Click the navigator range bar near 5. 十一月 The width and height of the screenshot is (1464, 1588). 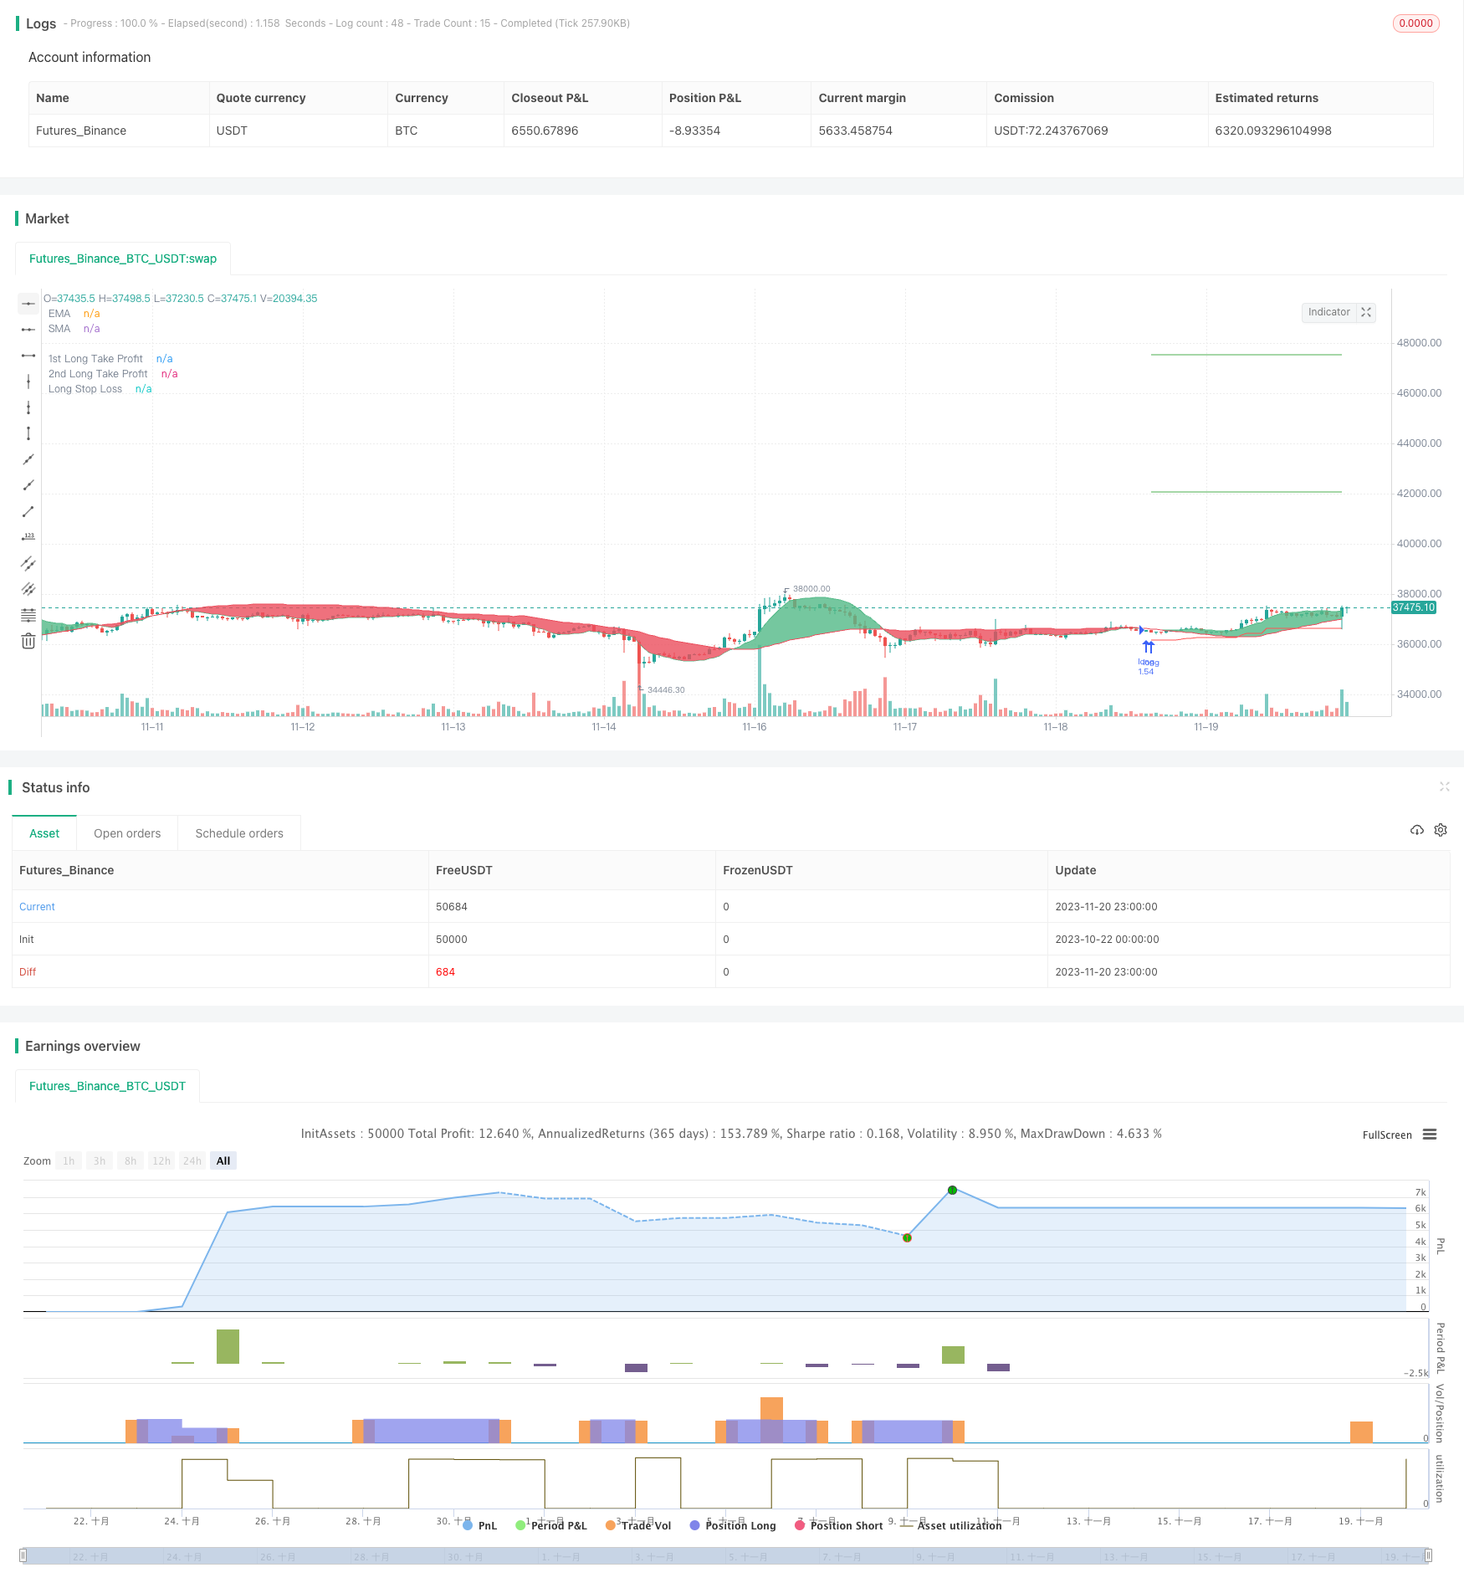click(x=749, y=1556)
